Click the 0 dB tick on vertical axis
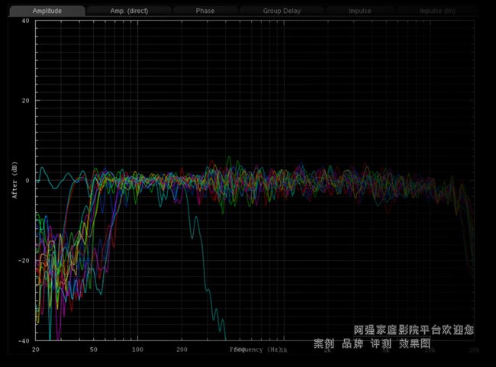This screenshot has height=367, width=496. tap(27, 181)
